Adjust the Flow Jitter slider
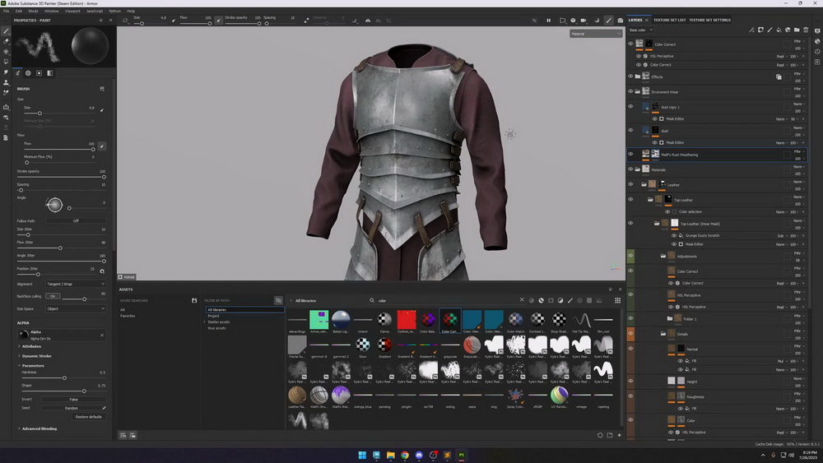Image resolution: width=823 pixels, height=463 pixels. click(60, 248)
